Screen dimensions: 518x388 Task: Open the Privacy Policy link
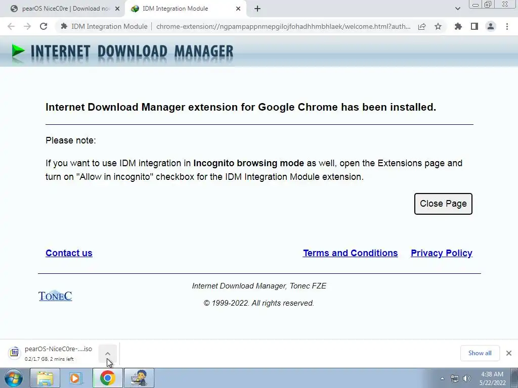point(442,253)
